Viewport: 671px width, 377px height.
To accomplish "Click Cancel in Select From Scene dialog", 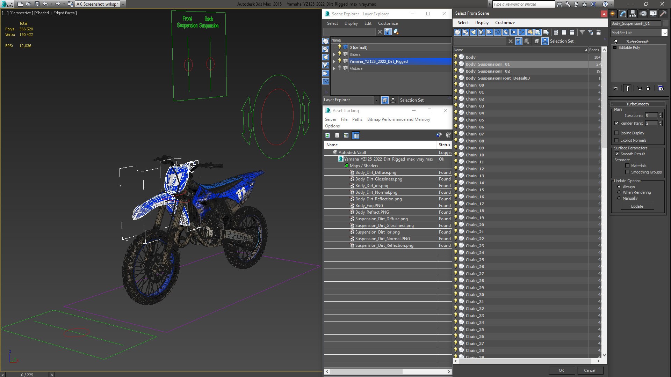I will (590, 370).
